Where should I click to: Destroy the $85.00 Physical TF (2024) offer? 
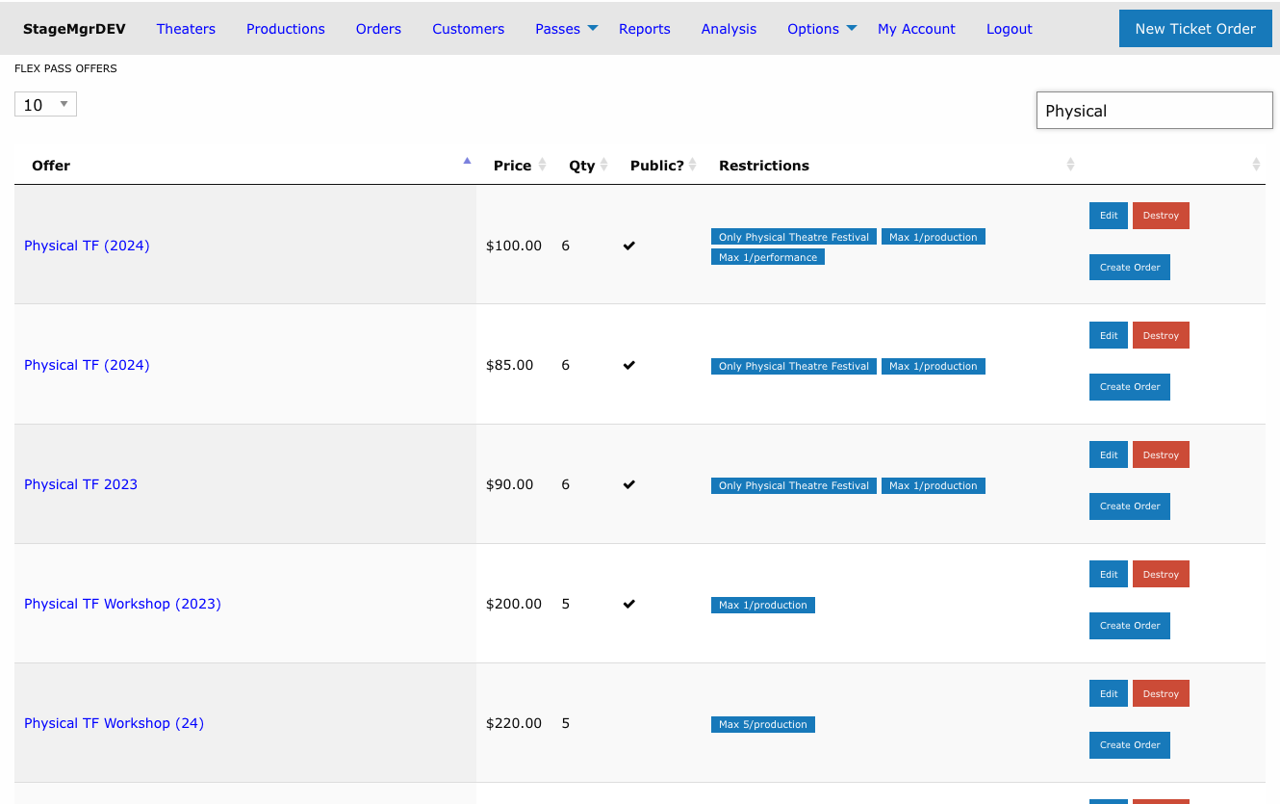pyautogui.click(x=1161, y=335)
